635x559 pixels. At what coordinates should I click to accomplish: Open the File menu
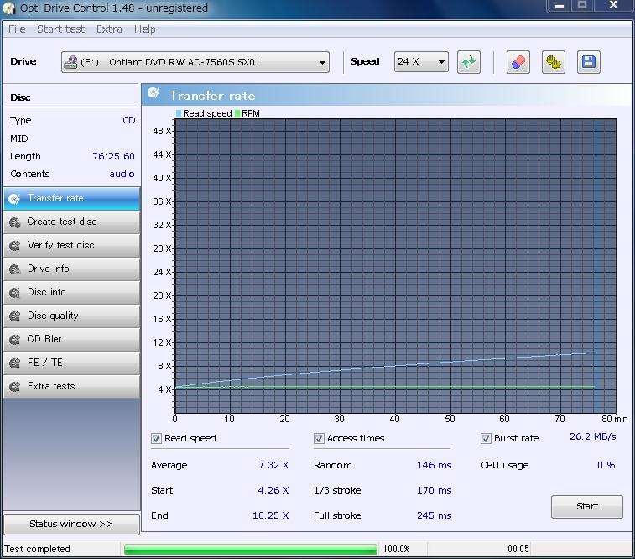tap(17, 29)
